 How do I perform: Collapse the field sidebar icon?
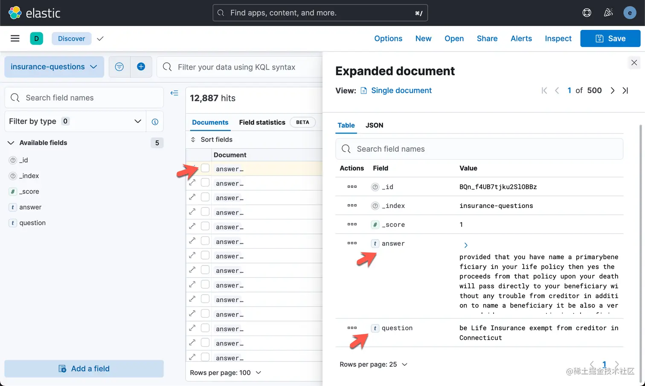(174, 93)
